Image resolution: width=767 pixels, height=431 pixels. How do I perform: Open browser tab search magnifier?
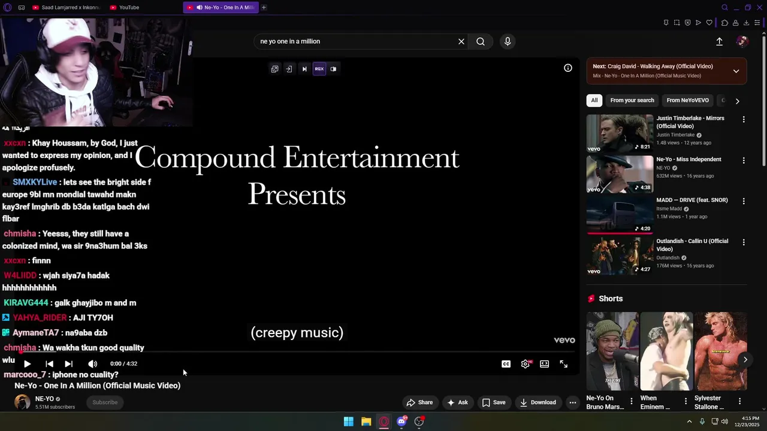tap(724, 7)
